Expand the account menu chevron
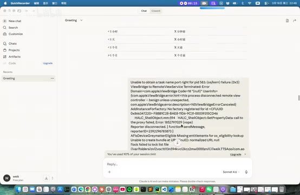 (x=53, y=178)
